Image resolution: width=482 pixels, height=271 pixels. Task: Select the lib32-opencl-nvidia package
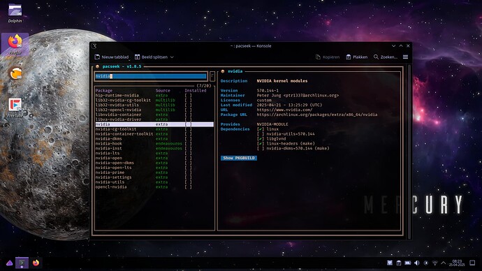click(x=154, y=110)
